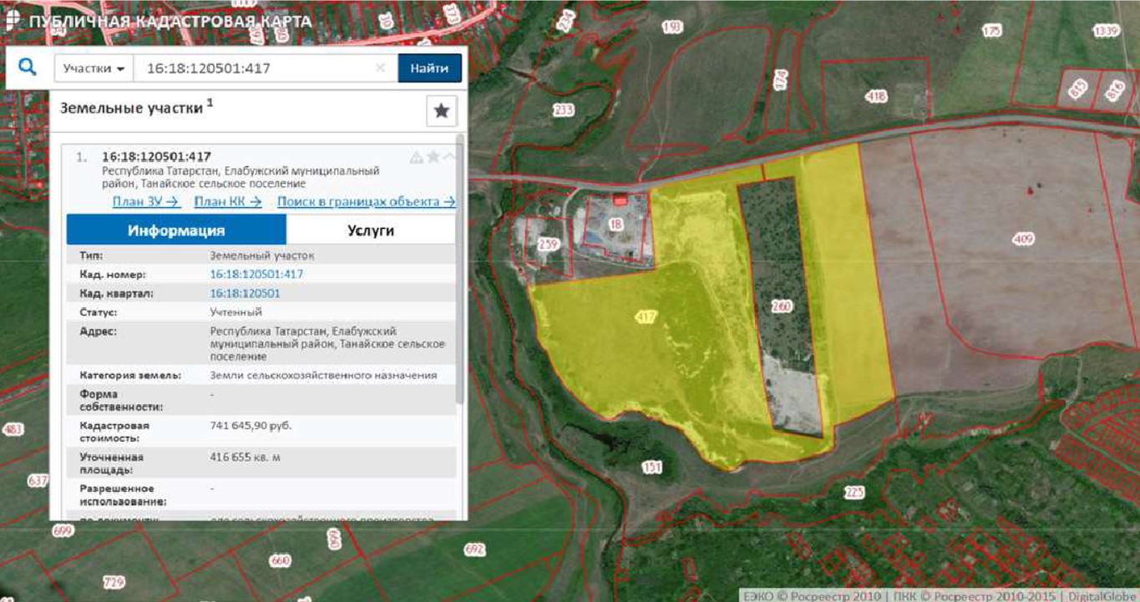Switch to the Информация tab
The height and width of the screenshot is (602, 1140).
click(x=176, y=230)
